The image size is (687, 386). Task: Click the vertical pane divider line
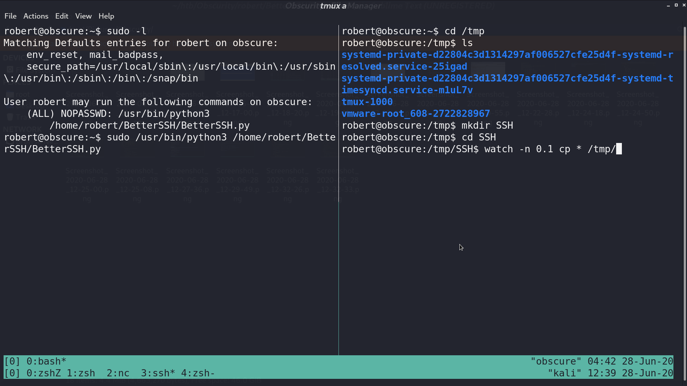click(338, 189)
